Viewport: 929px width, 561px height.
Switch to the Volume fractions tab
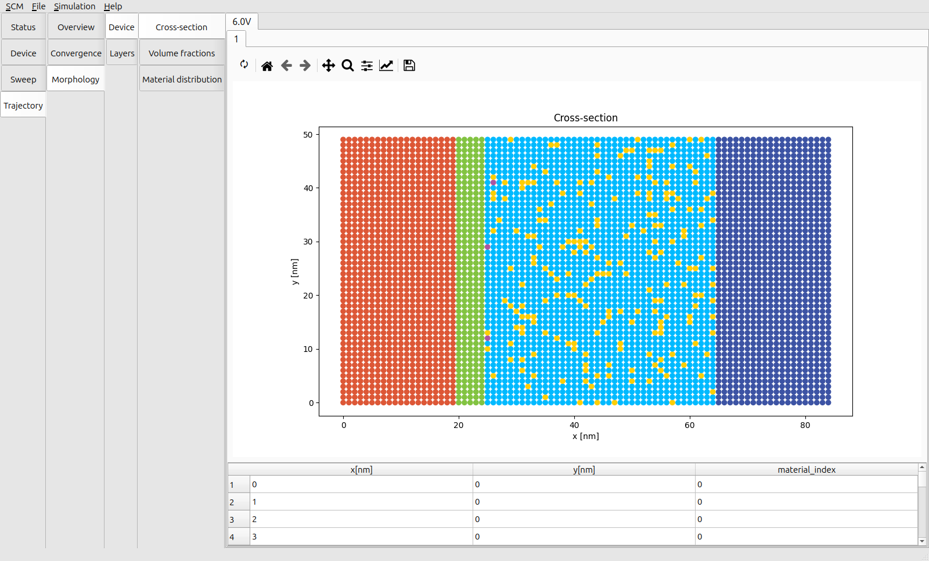[x=182, y=53]
